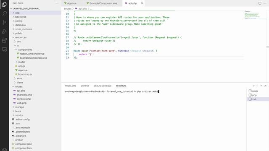Open the Debug Console panel tab
Viewport: 269px width, 151px height.
point(103,86)
